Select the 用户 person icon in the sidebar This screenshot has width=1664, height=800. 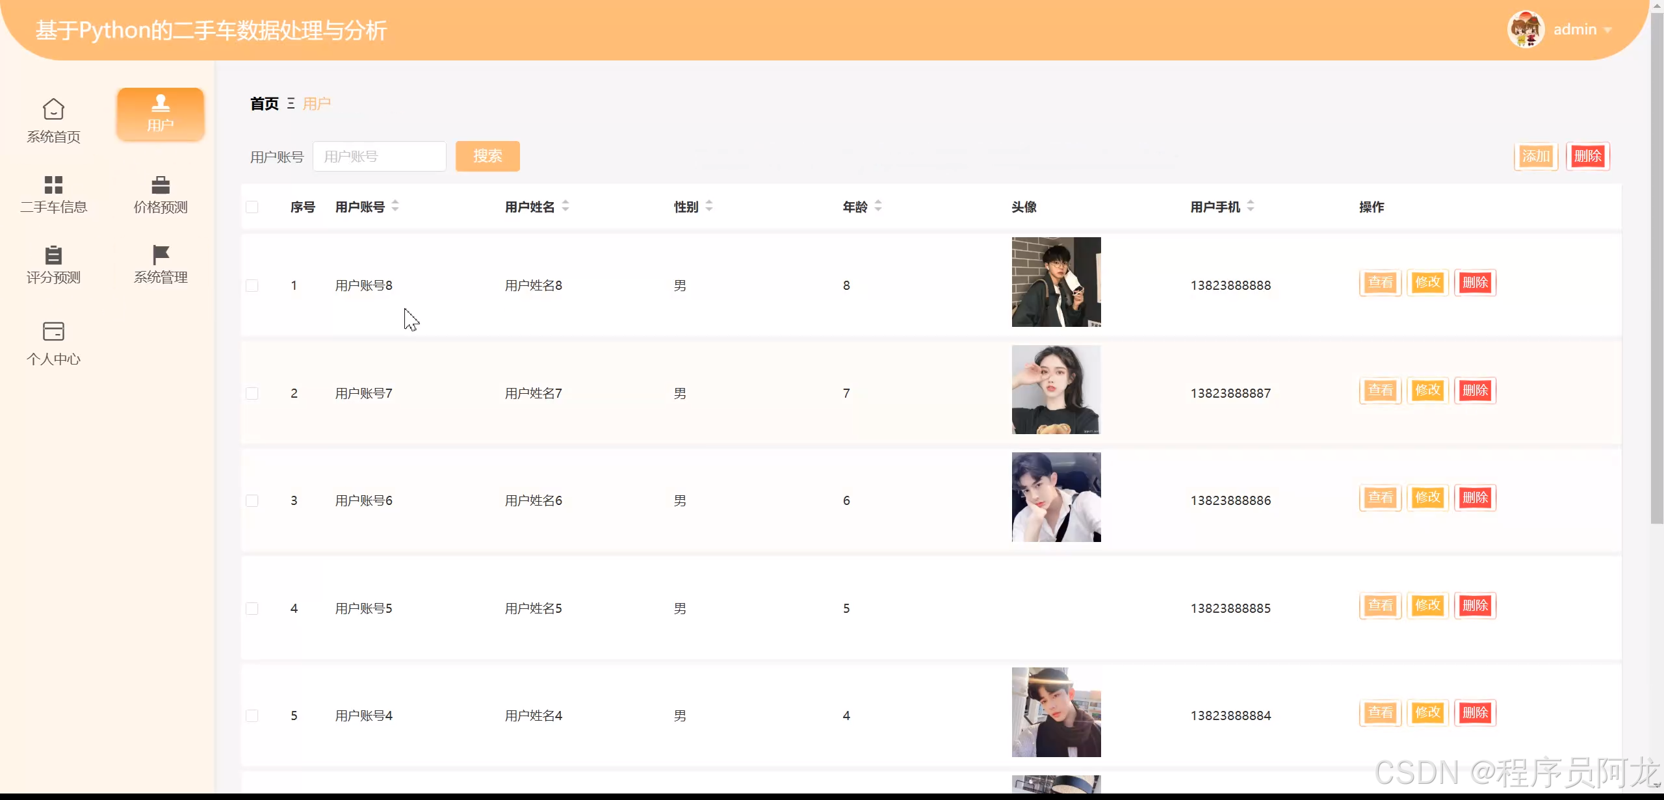[x=161, y=104]
